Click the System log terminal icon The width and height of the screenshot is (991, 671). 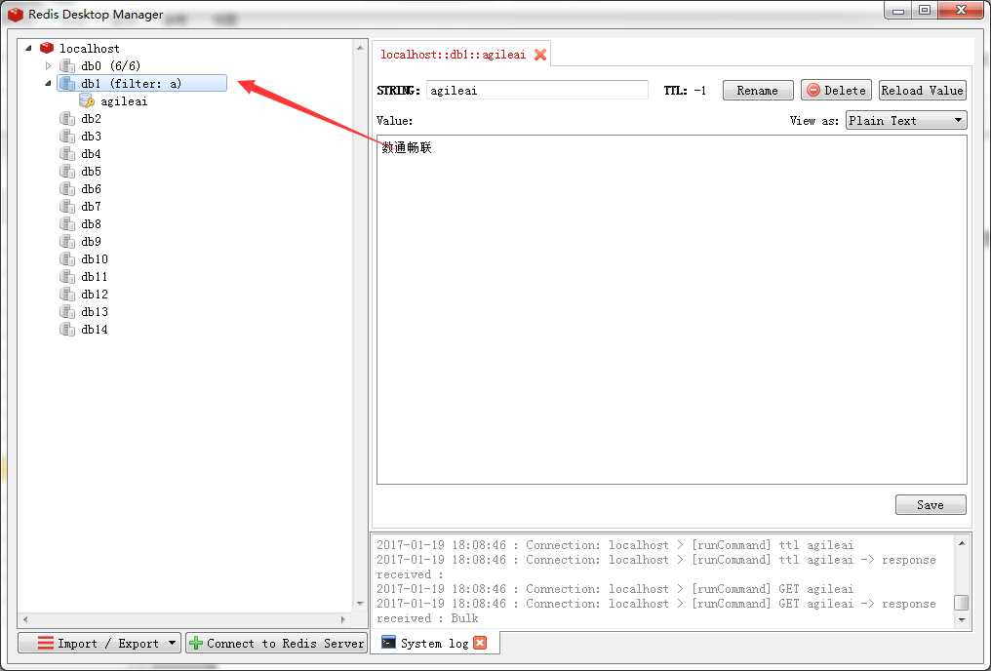pyautogui.click(x=388, y=643)
